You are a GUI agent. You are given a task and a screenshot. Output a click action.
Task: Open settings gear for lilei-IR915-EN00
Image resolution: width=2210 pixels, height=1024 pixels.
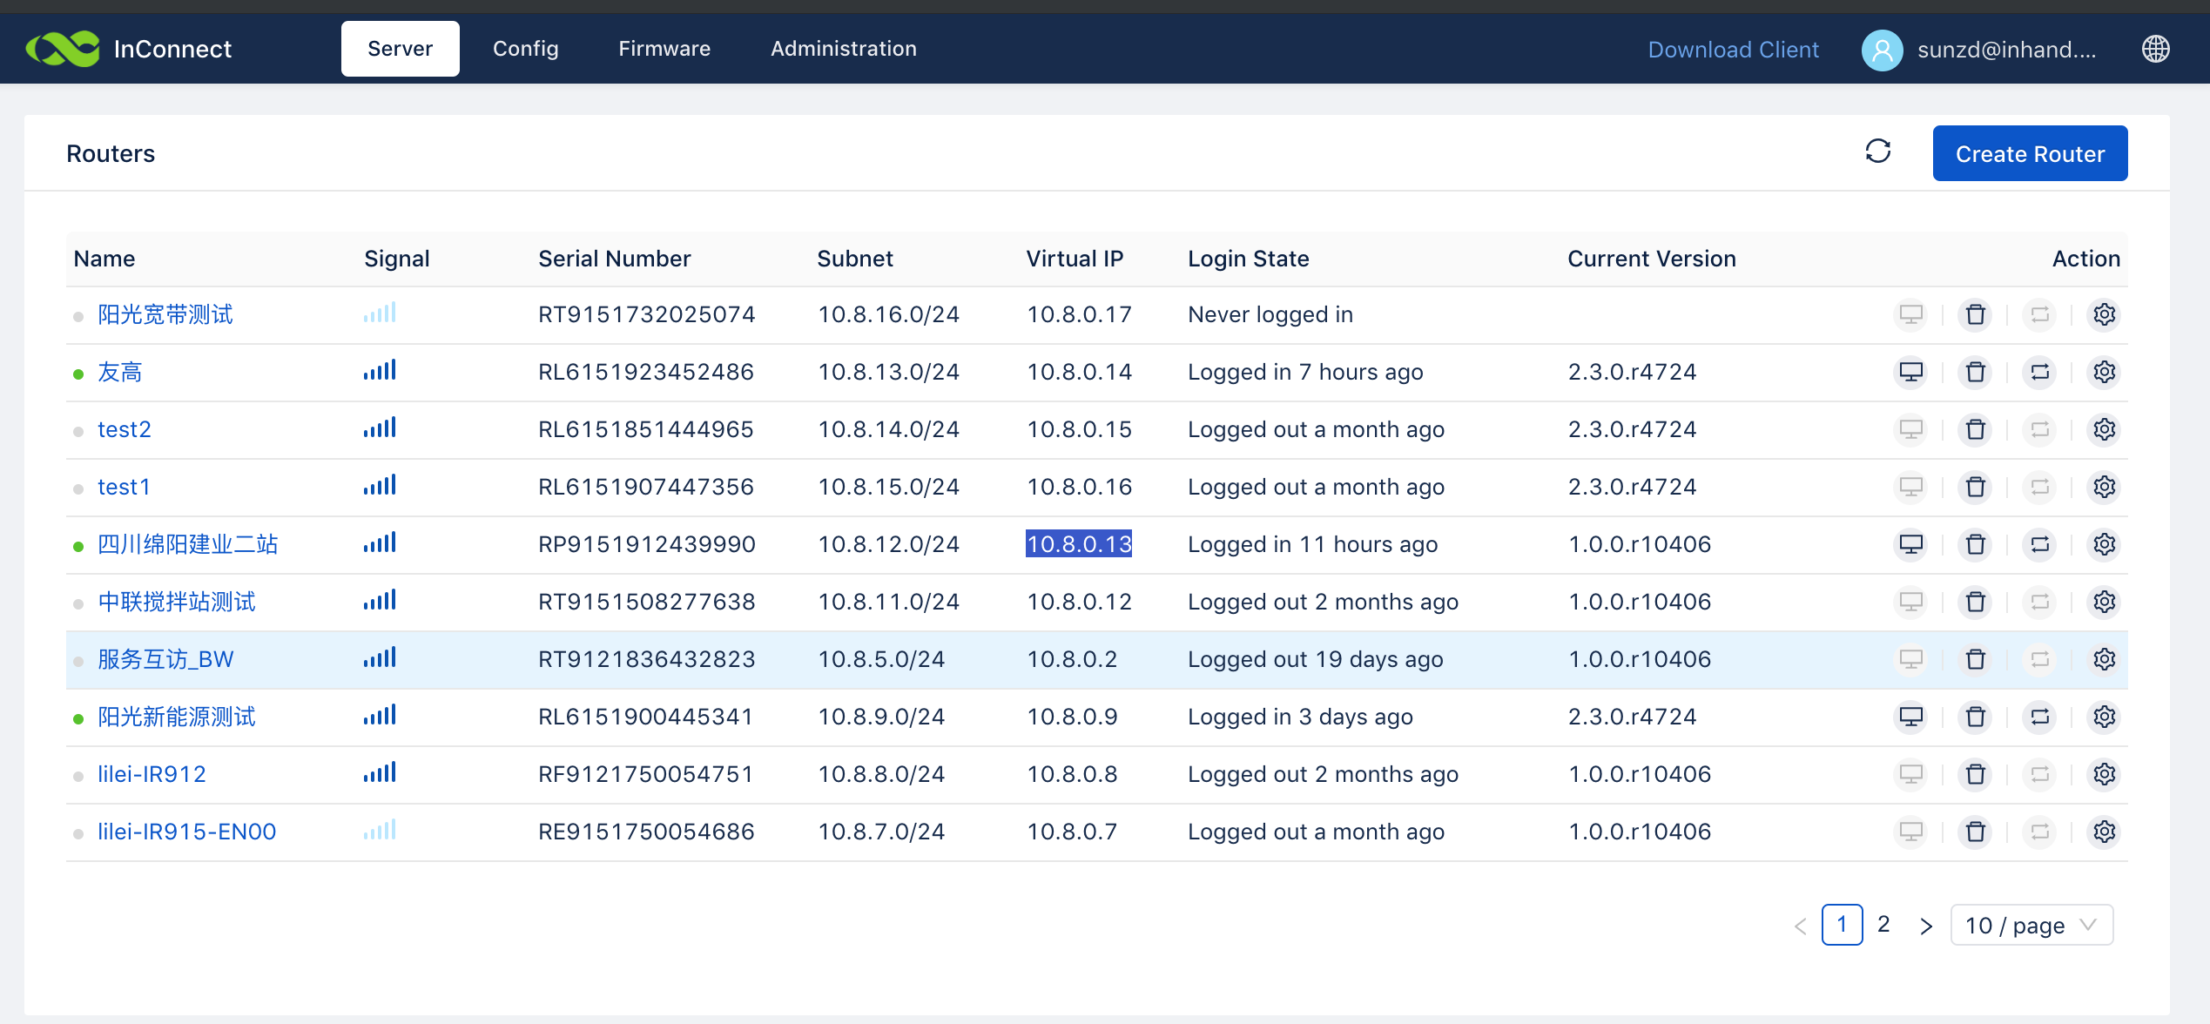click(x=2104, y=832)
